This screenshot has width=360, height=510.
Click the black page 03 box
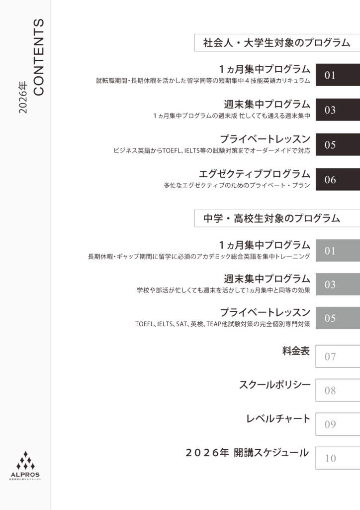[337, 110]
